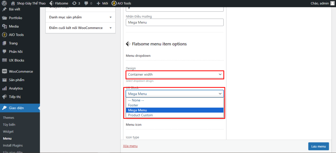Expand the Danh mục sản phẩm panel
Image resolution: width=336 pixels, height=153 pixels.
point(80,17)
